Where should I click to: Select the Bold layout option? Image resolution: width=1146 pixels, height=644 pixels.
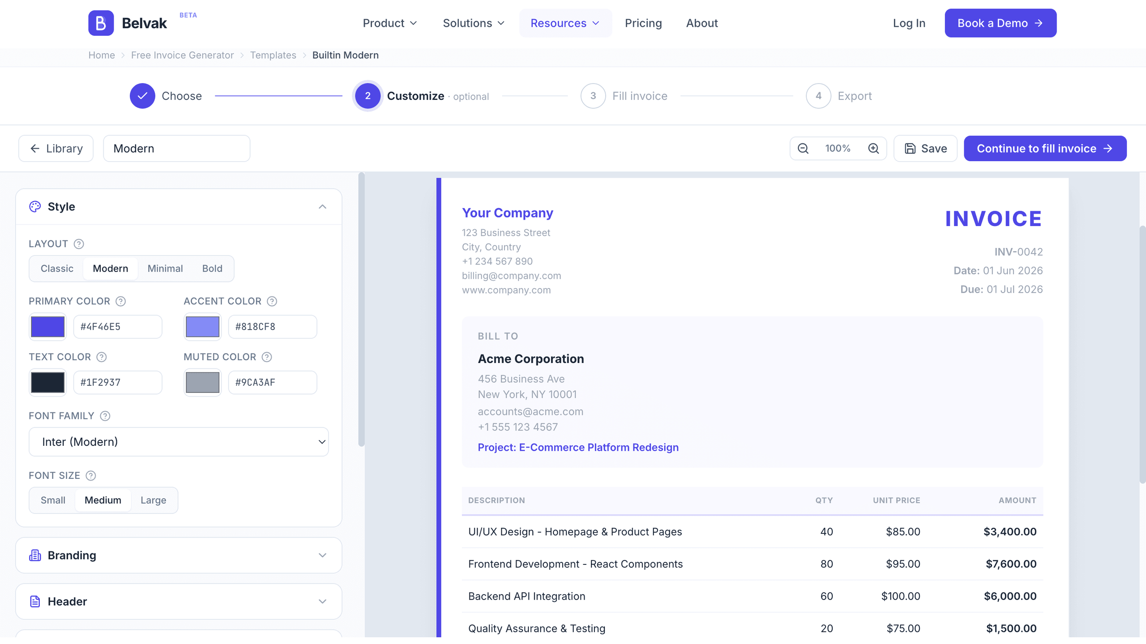pos(212,269)
